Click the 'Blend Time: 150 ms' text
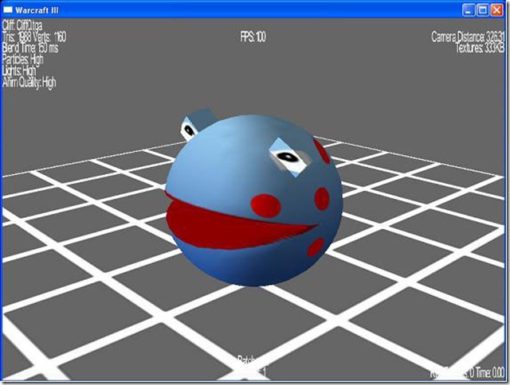510x385 pixels. tap(30, 49)
